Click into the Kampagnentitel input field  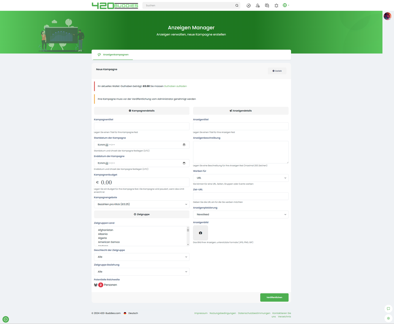(142, 126)
